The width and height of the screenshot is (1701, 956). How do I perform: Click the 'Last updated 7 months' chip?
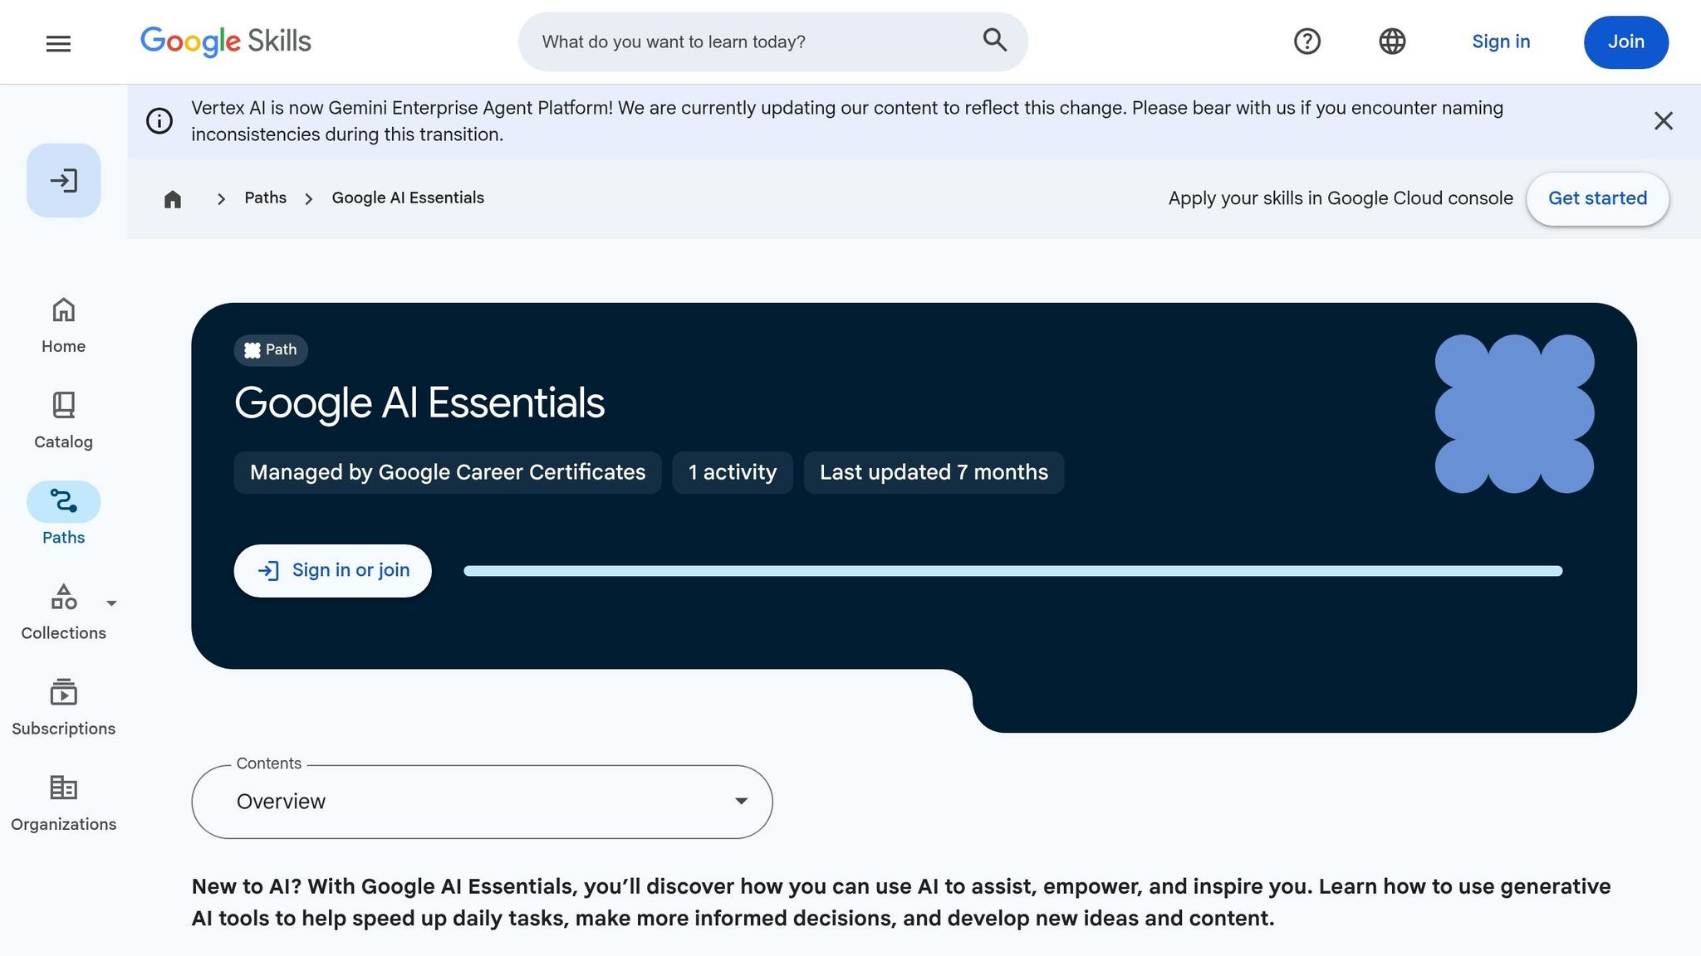click(934, 473)
